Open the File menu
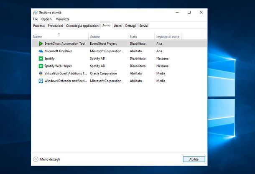Viewport: 255px width, 174px height. point(35,19)
